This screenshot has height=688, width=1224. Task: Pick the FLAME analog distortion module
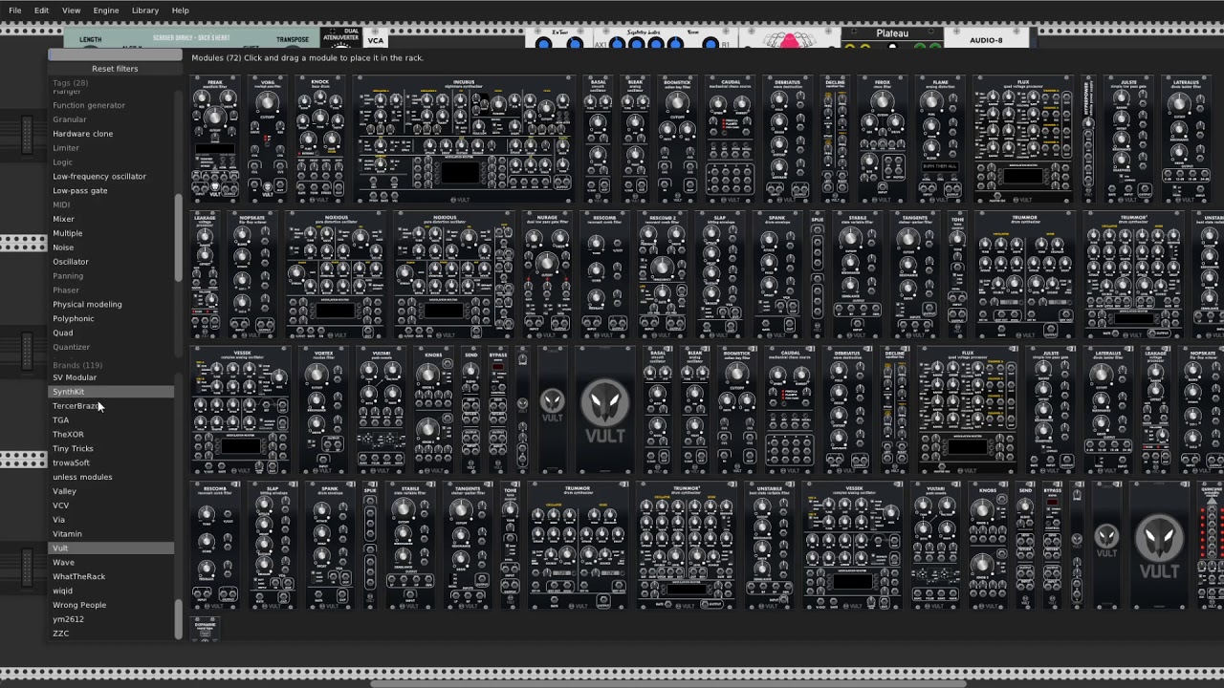tap(940, 140)
